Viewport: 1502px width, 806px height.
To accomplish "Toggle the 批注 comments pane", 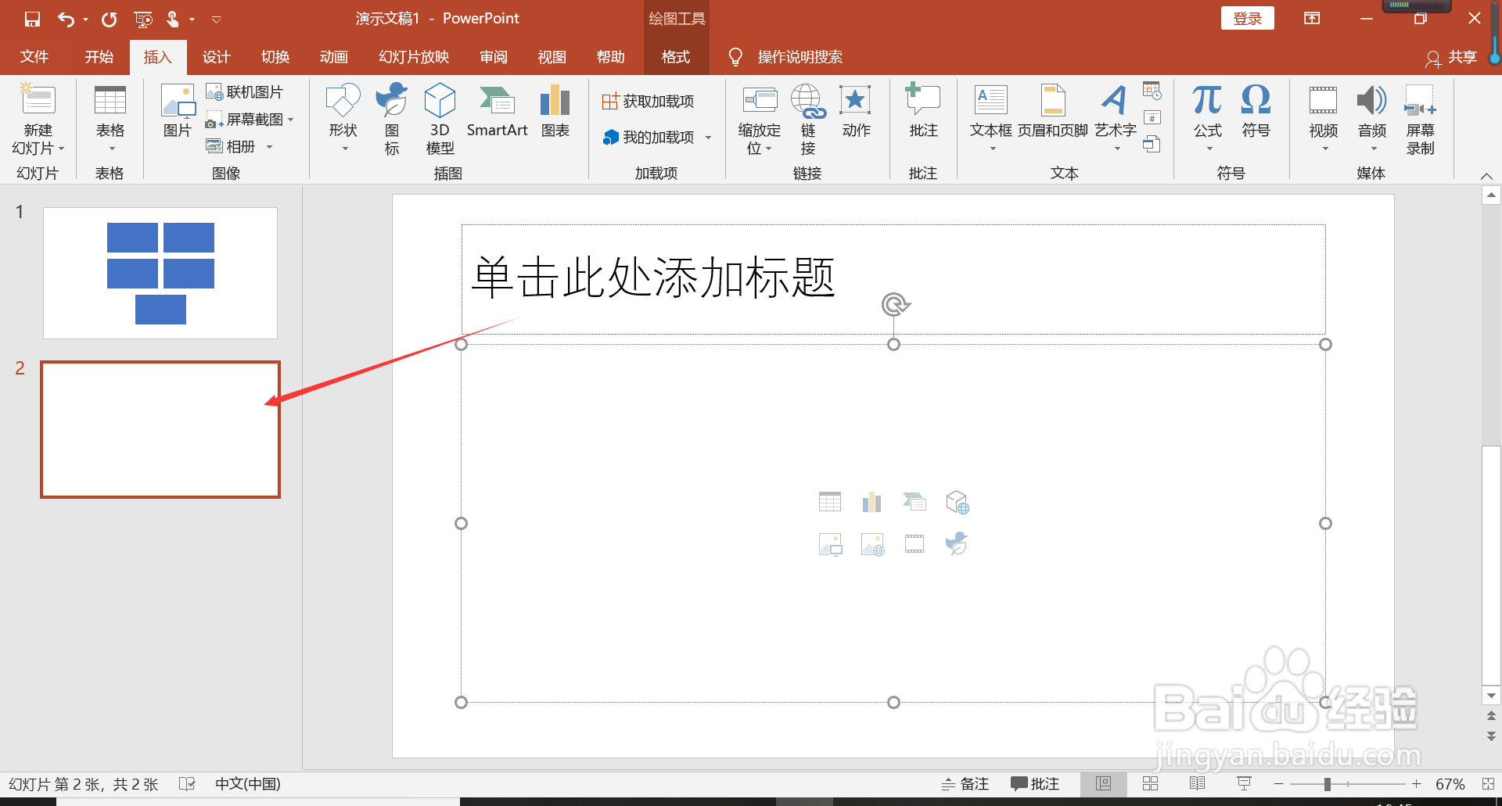I will pyautogui.click(x=1034, y=783).
